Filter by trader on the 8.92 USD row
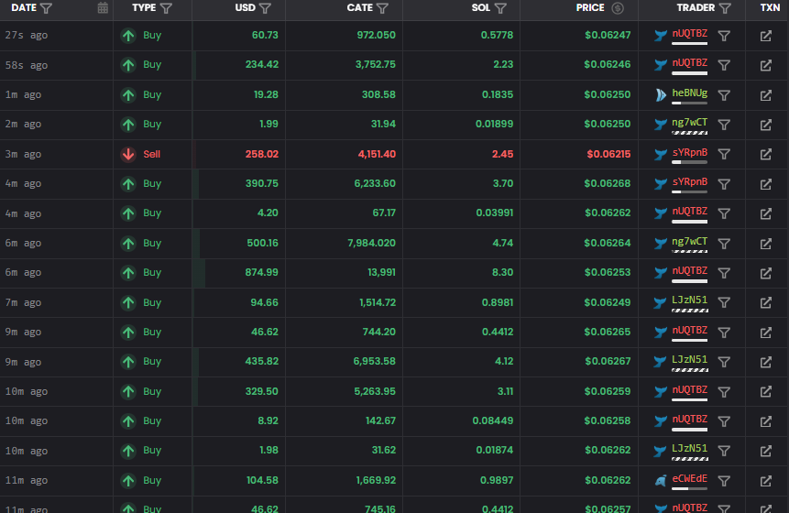 tap(724, 421)
